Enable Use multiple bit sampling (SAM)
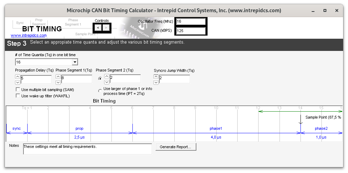Screen dimensions: 348x173 [x=18, y=90]
